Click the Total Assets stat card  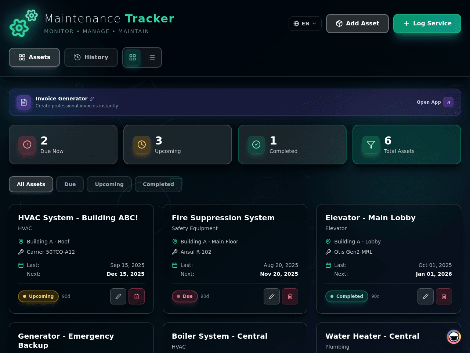(407, 145)
